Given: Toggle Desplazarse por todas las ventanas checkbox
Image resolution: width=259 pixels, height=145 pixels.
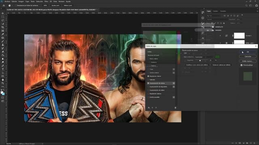Looking at the screenshot, I should tap(15, 5).
